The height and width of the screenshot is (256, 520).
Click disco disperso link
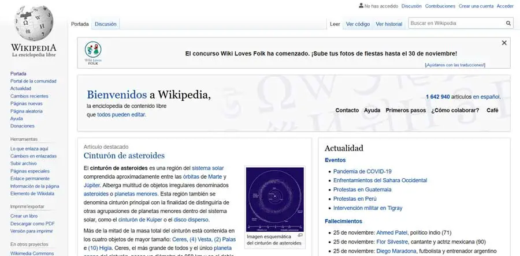pos(191,220)
